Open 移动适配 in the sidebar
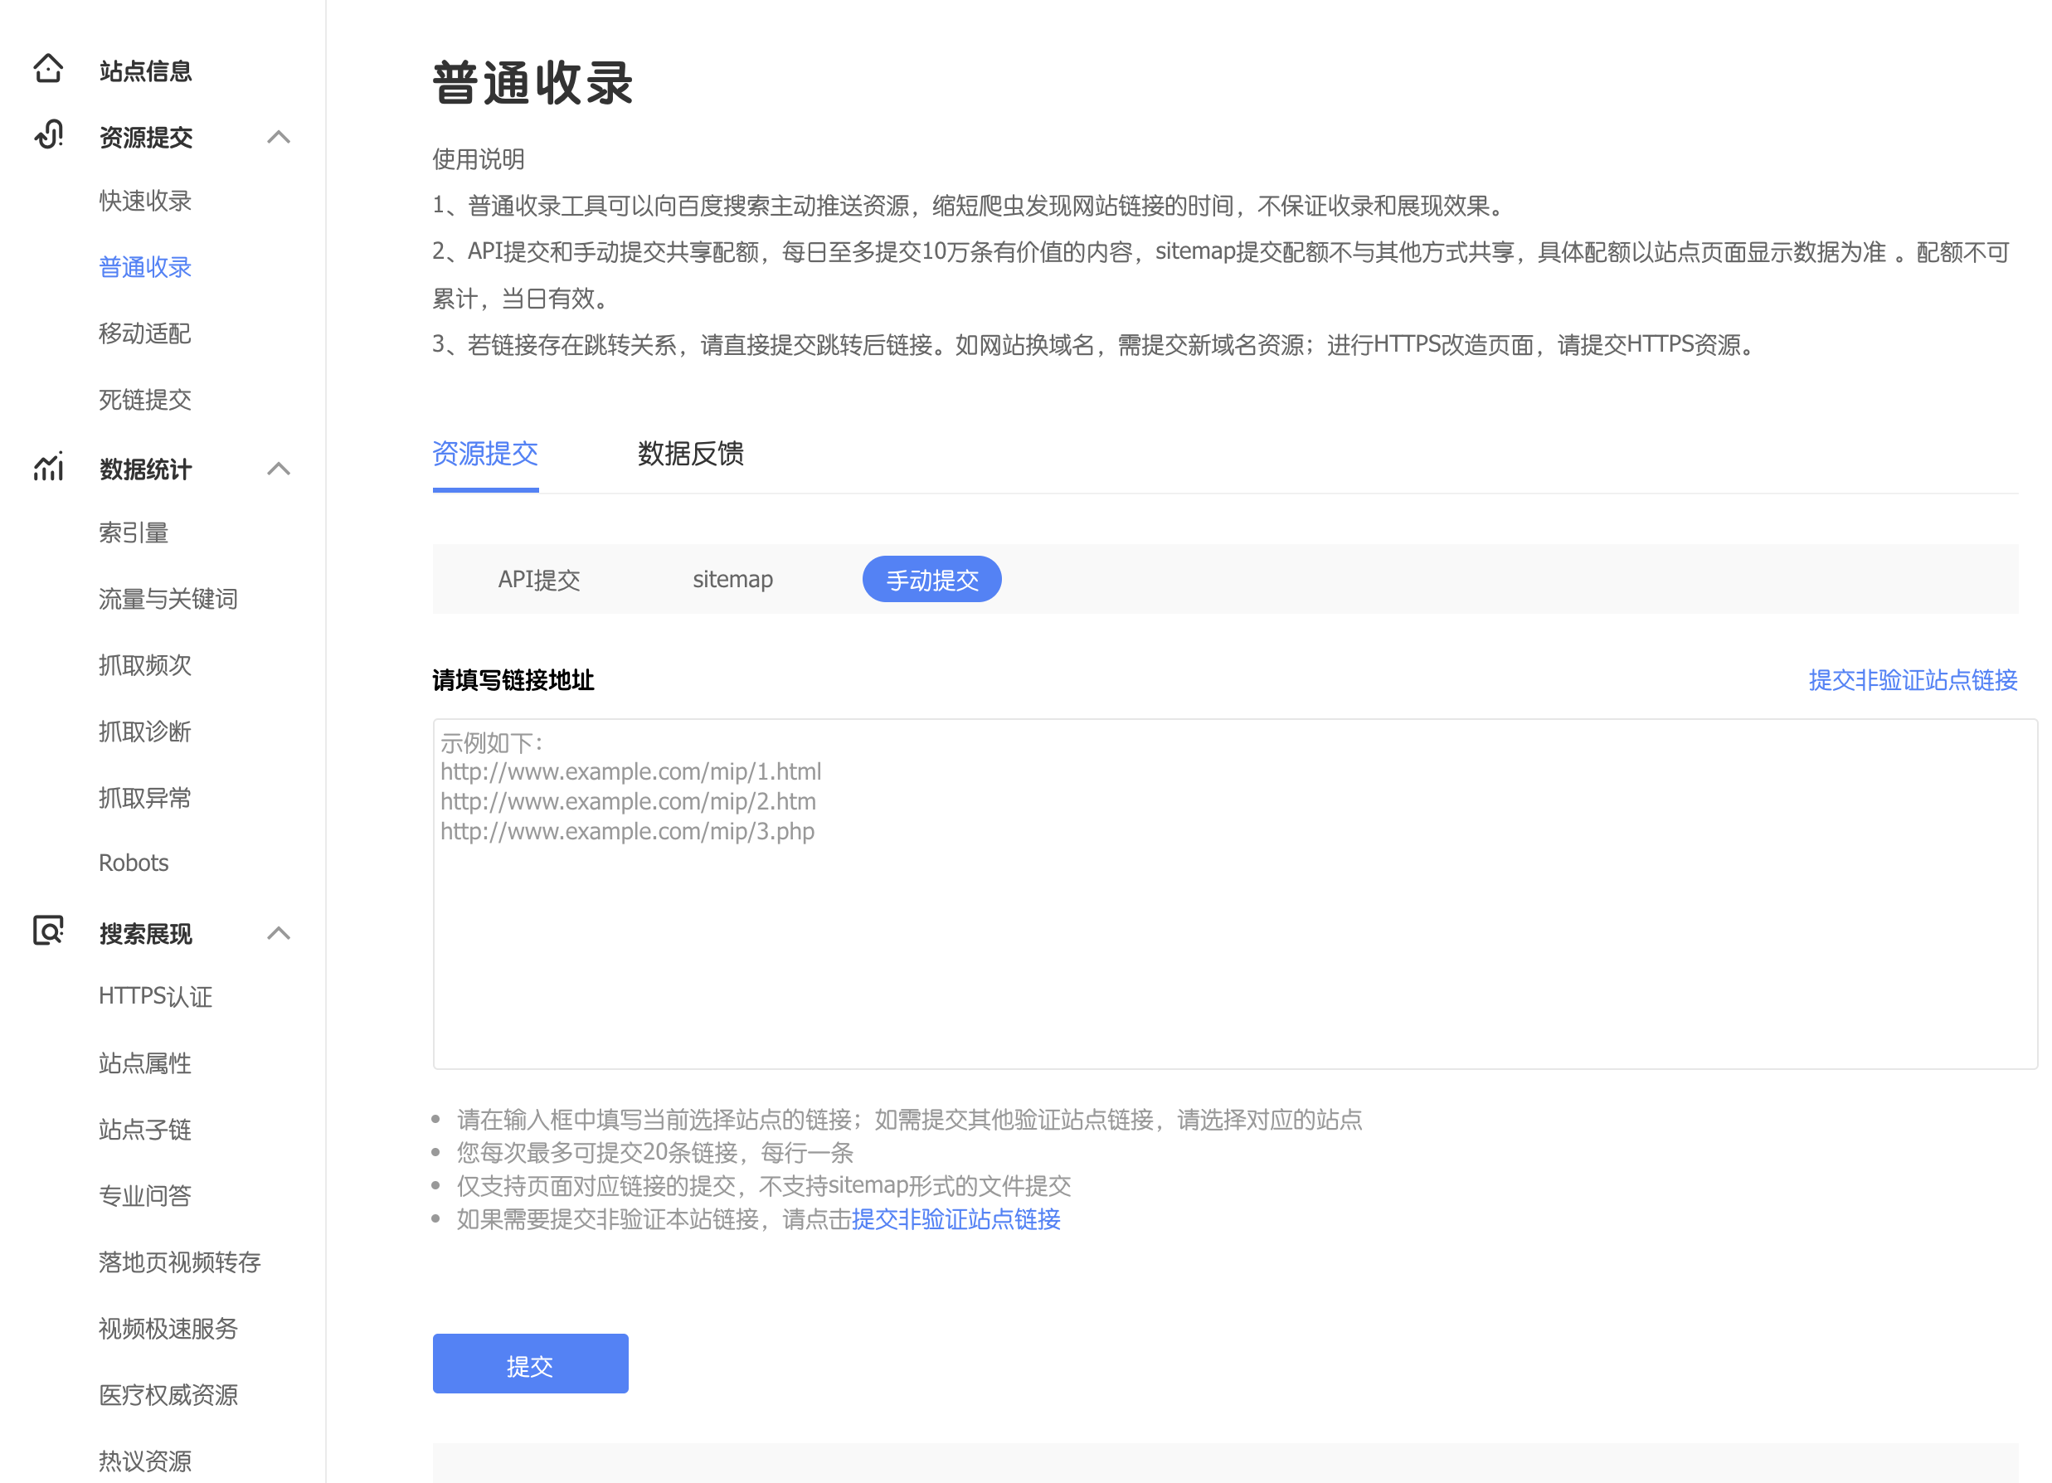Image resolution: width=2052 pixels, height=1483 pixels. click(146, 333)
